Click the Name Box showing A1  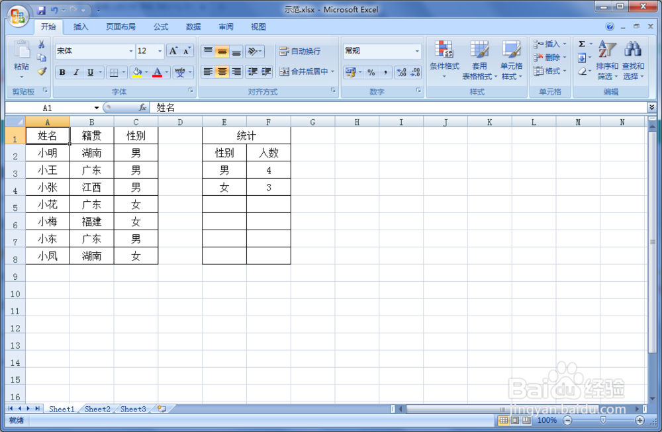coord(50,108)
